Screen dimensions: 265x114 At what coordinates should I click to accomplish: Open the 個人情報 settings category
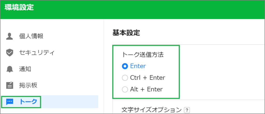31,36
